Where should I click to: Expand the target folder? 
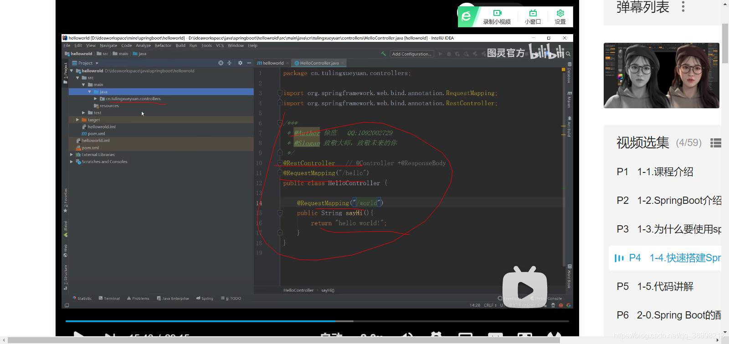77,120
